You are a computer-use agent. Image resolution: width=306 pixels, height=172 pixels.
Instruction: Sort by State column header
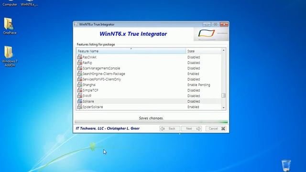point(204,51)
